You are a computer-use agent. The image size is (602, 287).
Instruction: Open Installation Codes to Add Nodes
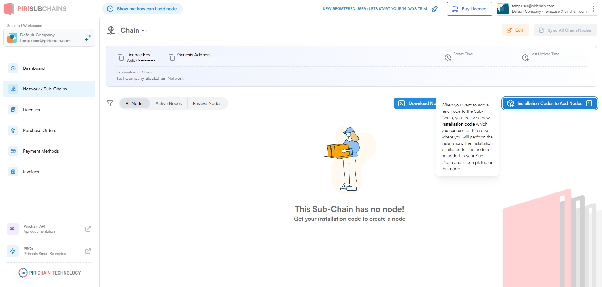click(x=549, y=103)
